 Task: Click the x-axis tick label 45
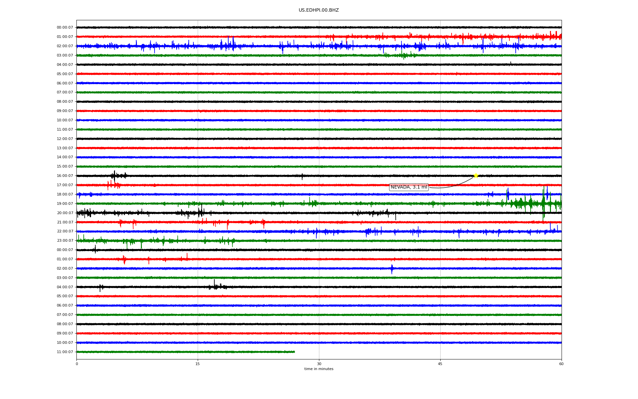(x=440, y=364)
